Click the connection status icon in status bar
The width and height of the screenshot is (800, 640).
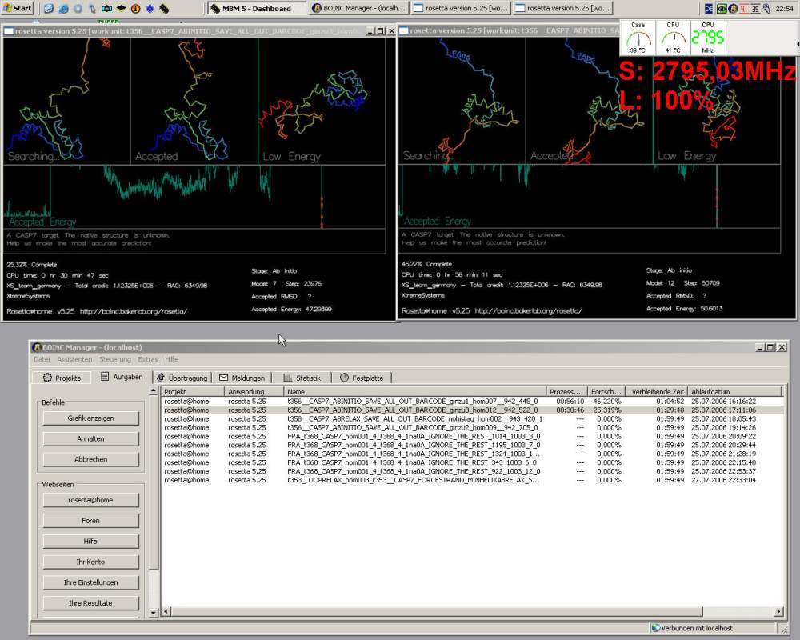click(656, 628)
